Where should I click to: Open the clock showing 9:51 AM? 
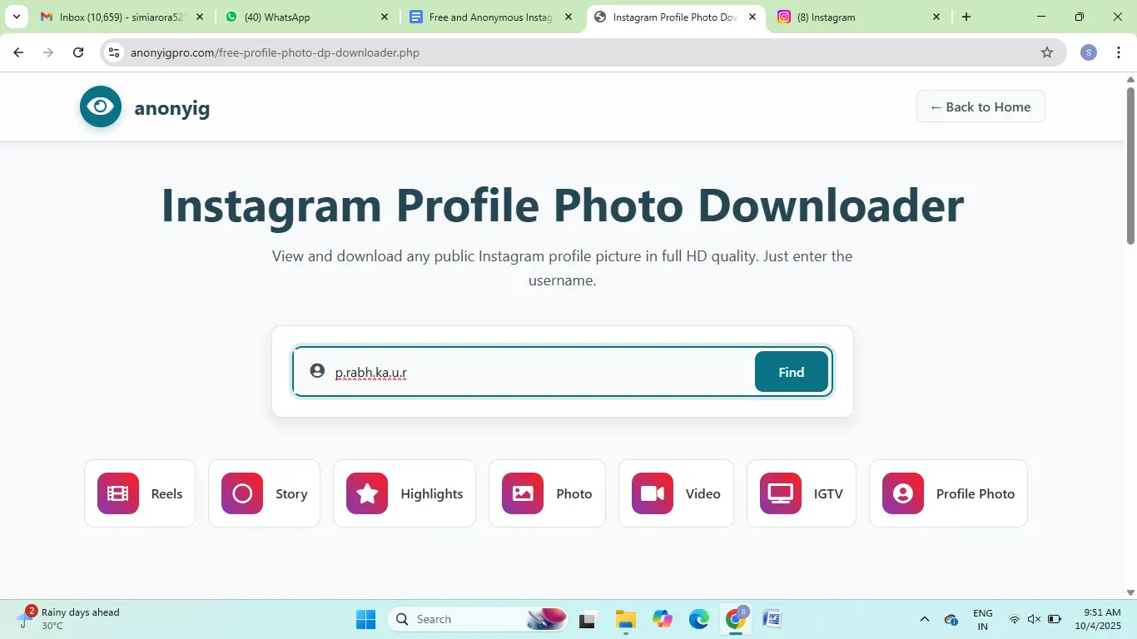tap(1098, 619)
